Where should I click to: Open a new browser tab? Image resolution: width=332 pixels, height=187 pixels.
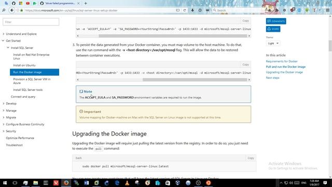pos(86,3)
